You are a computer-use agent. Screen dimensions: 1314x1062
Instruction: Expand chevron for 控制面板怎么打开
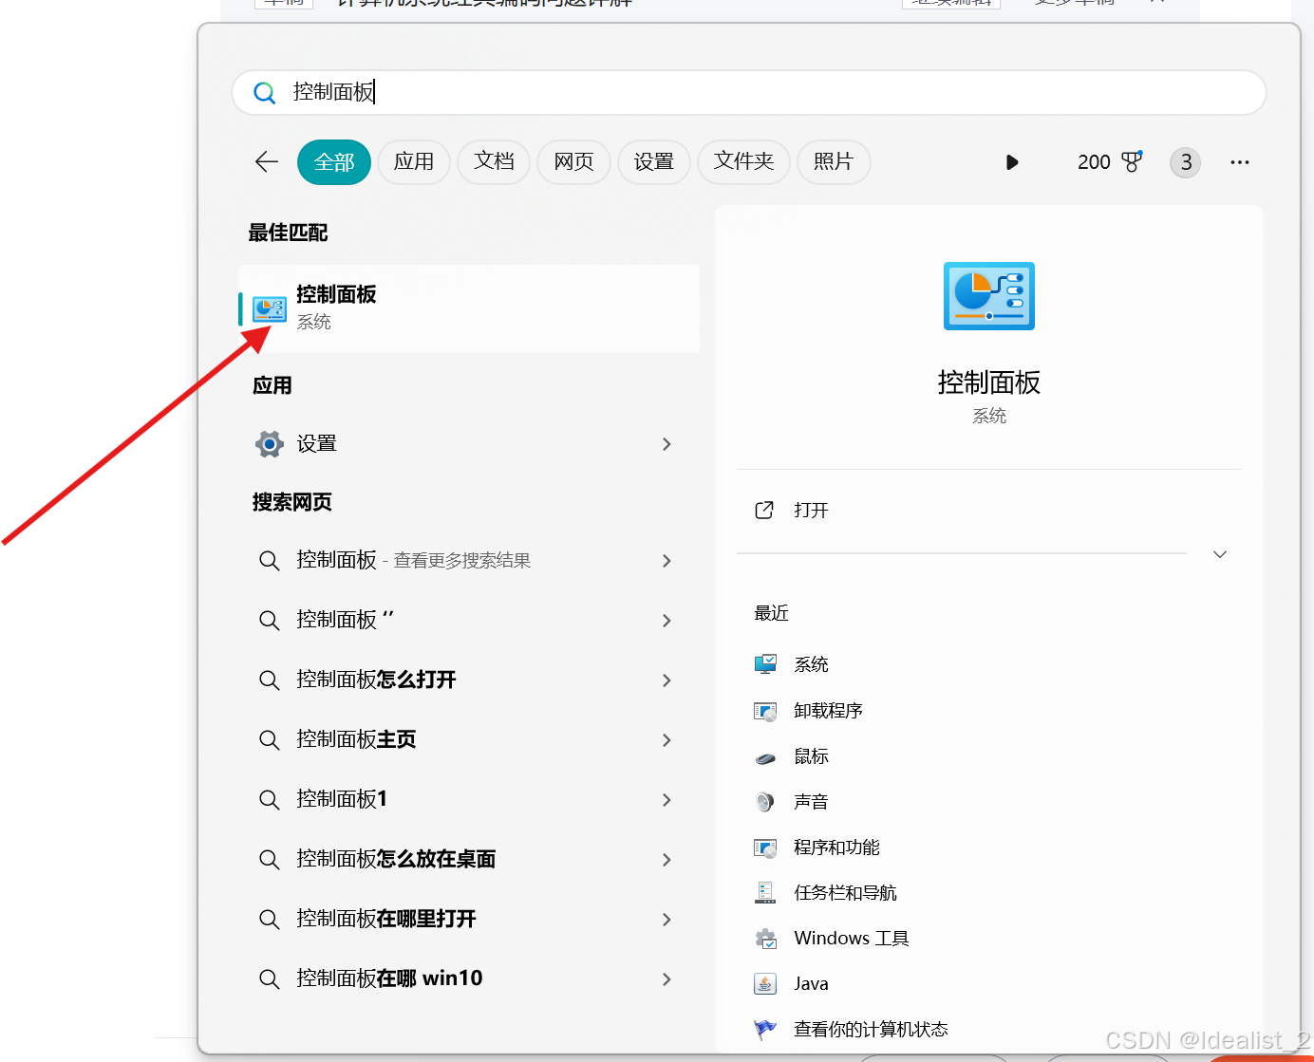666,680
